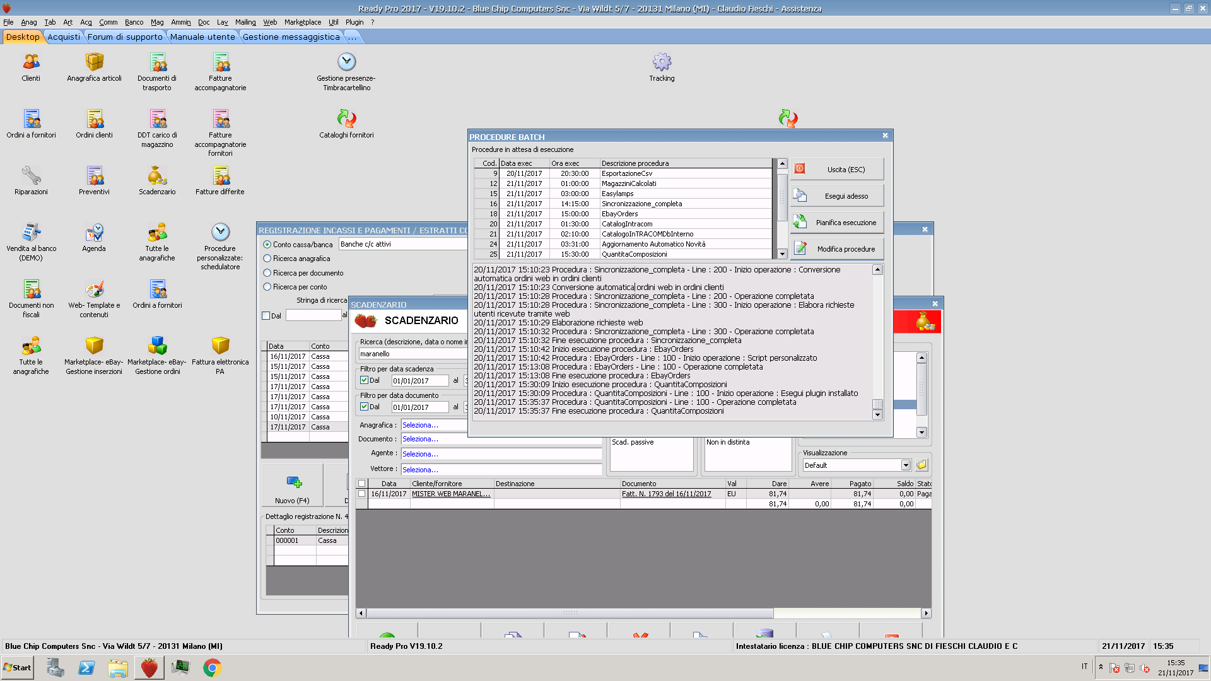
Task: Open the Tracking gear icon
Action: (662, 62)
